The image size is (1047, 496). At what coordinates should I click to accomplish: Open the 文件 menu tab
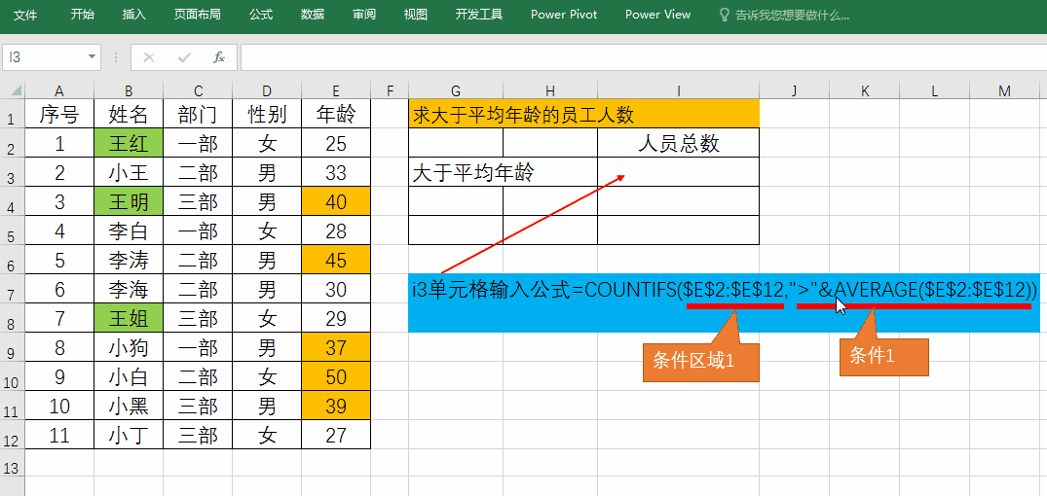click(25, 14)
